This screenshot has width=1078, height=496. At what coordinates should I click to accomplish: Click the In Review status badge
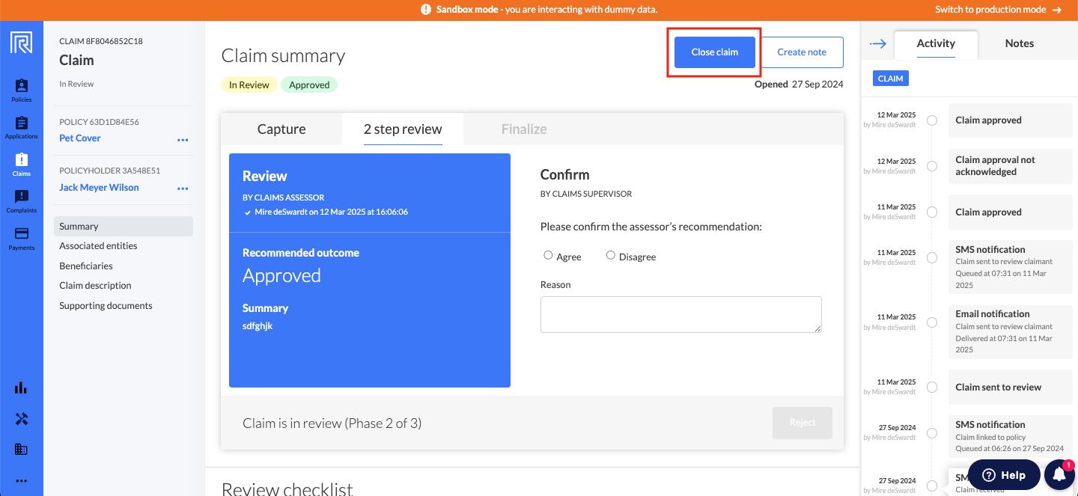249,85
